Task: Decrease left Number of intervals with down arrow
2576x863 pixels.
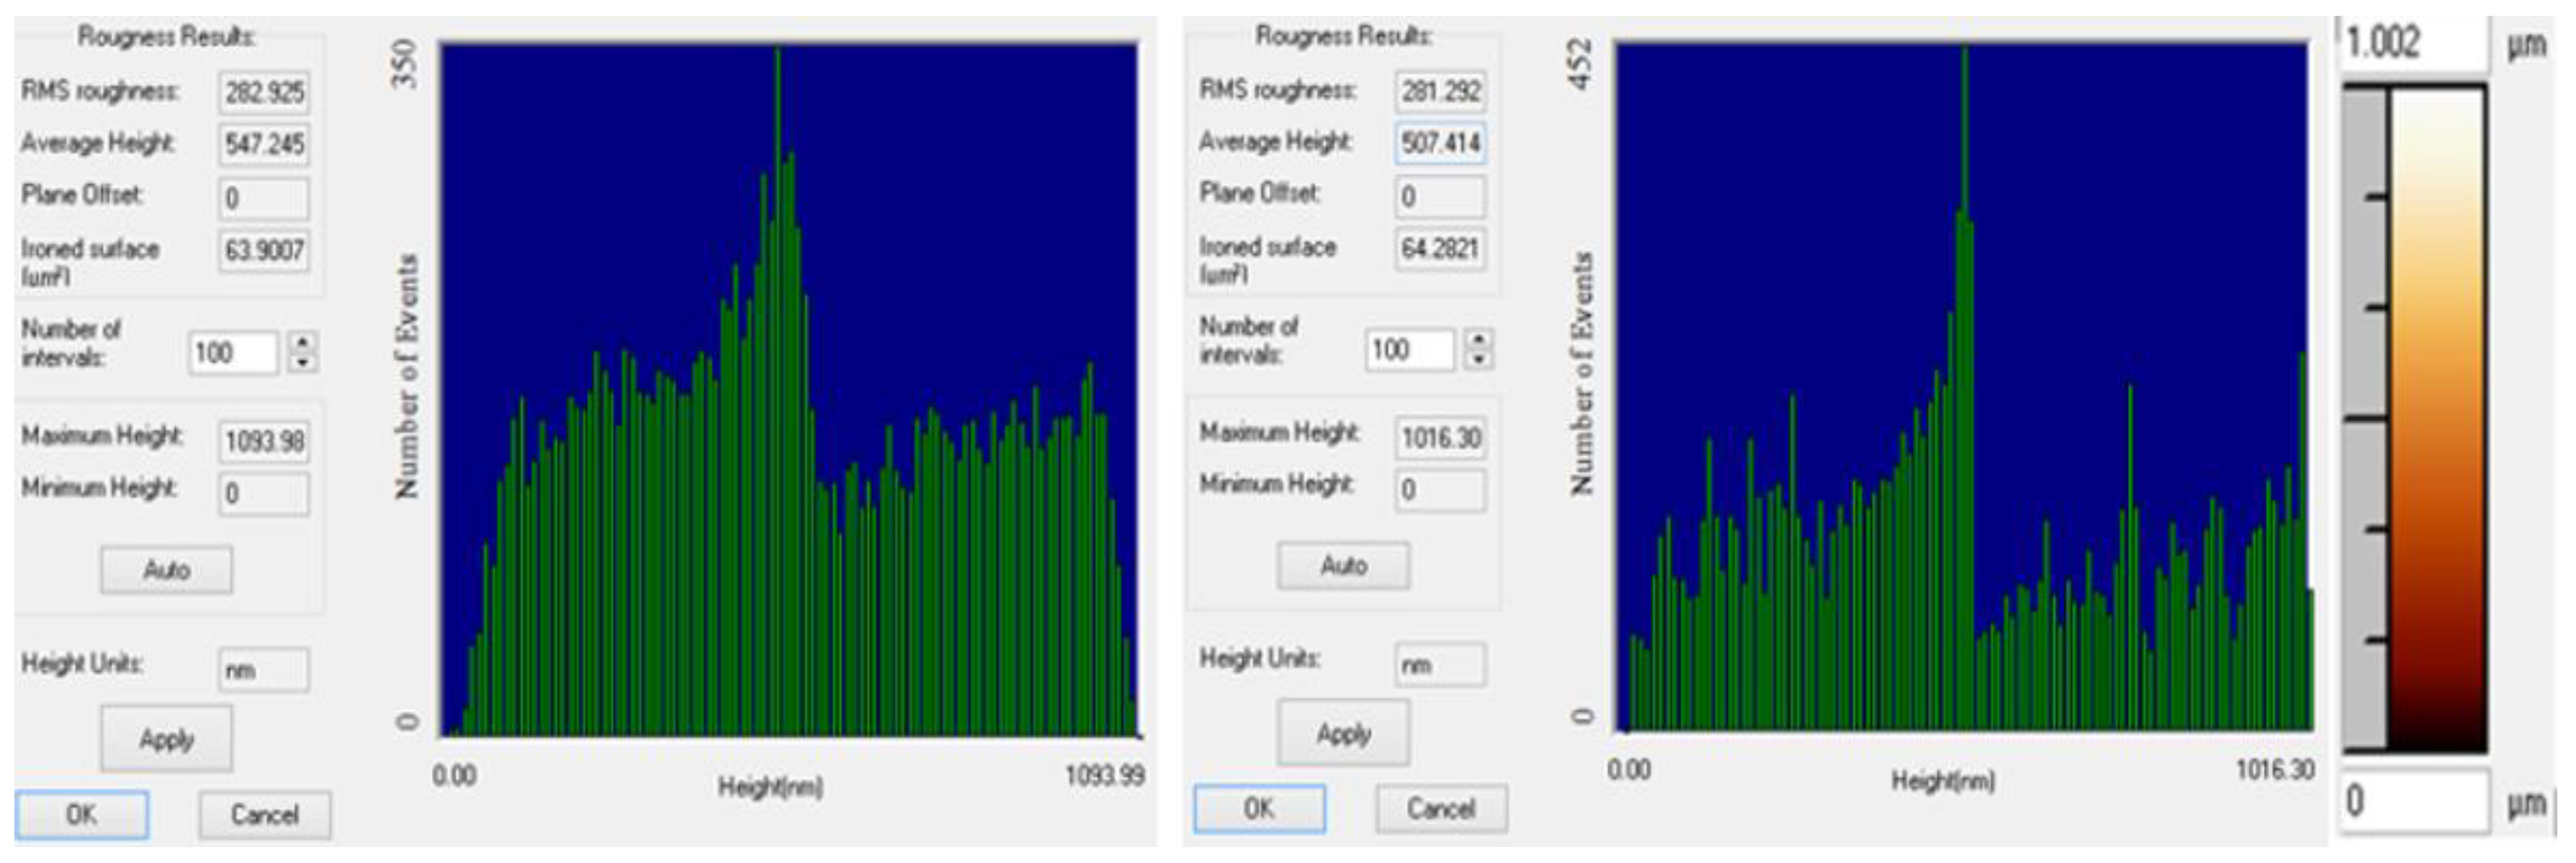Action: click(303, 362)
